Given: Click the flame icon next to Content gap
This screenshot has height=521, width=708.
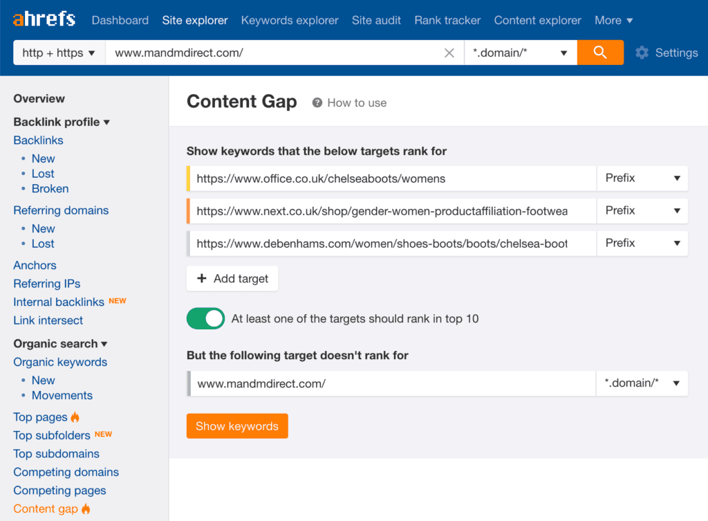Looking at the screenshot, I should [86, 509].
